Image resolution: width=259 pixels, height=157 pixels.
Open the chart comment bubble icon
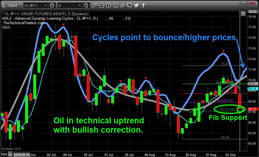pos(129,5)
